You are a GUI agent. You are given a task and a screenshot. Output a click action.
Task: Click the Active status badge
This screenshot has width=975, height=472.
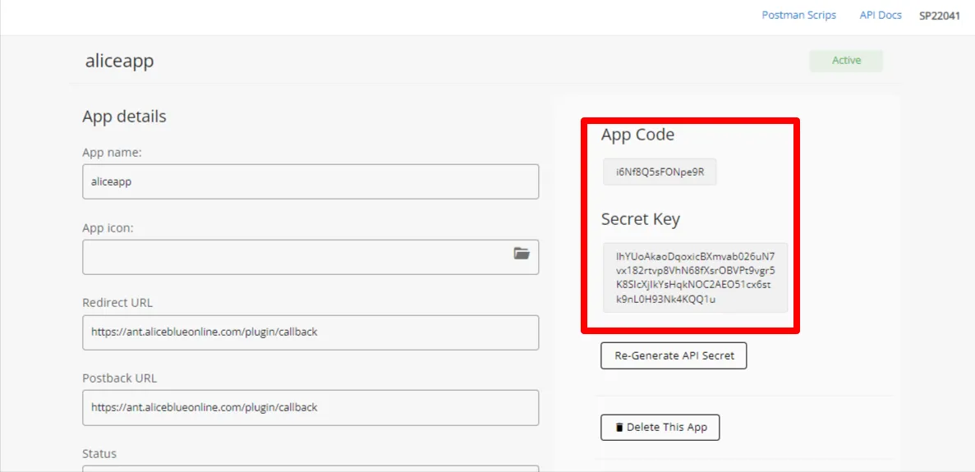[x=846, y=61]
